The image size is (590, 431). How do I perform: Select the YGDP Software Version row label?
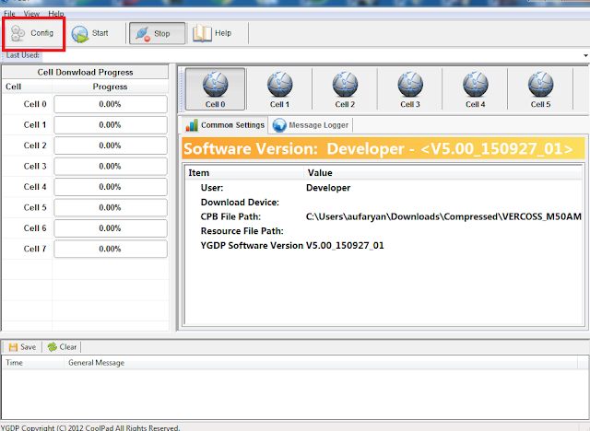pos(252,245)
